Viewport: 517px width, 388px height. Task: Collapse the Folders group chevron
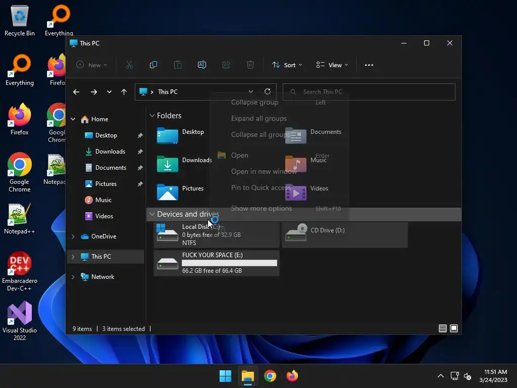click(152, 116)
